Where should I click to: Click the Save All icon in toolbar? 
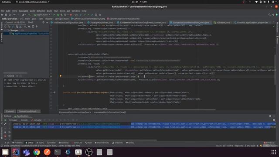[6, 15]
